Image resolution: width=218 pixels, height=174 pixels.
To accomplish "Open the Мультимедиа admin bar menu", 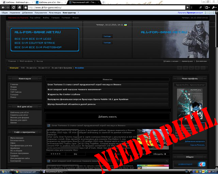I will pyautogui.click(x=54, y=13).
